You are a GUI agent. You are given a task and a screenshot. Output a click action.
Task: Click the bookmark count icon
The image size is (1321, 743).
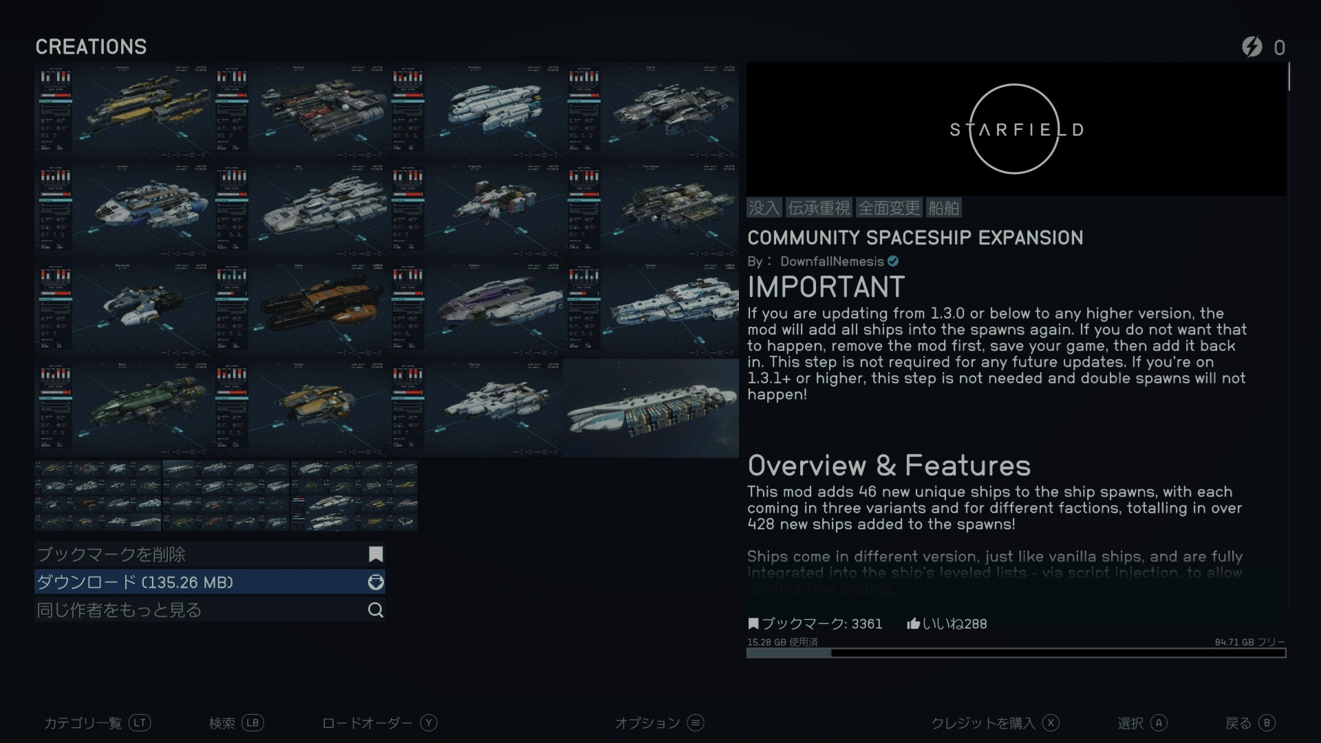click(753, 624)
